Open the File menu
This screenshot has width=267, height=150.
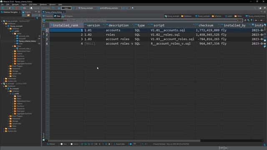coord(2,5)
